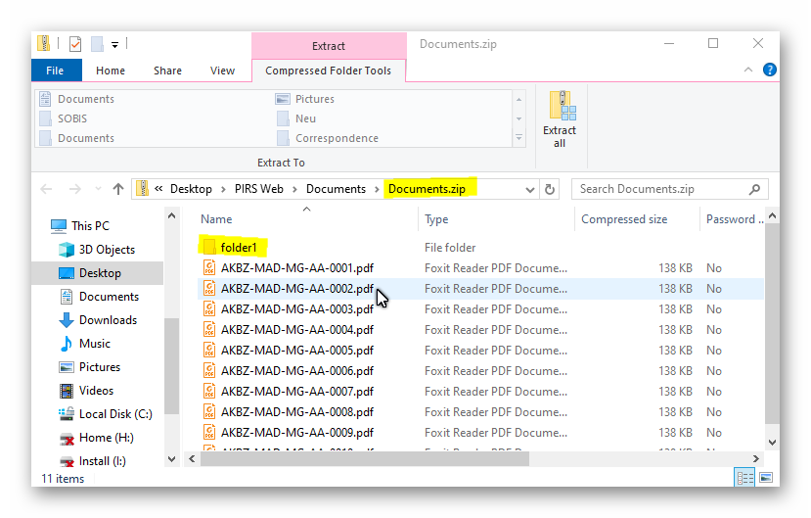Click PDF icon of AKBZ-MAD-MG-AA-0005.pdf

pyautogui.click(x=209, y=351)
